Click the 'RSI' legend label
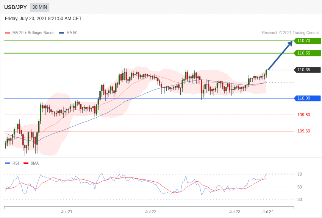The width and height of the screenshot is (322, 218). (16, 163)
